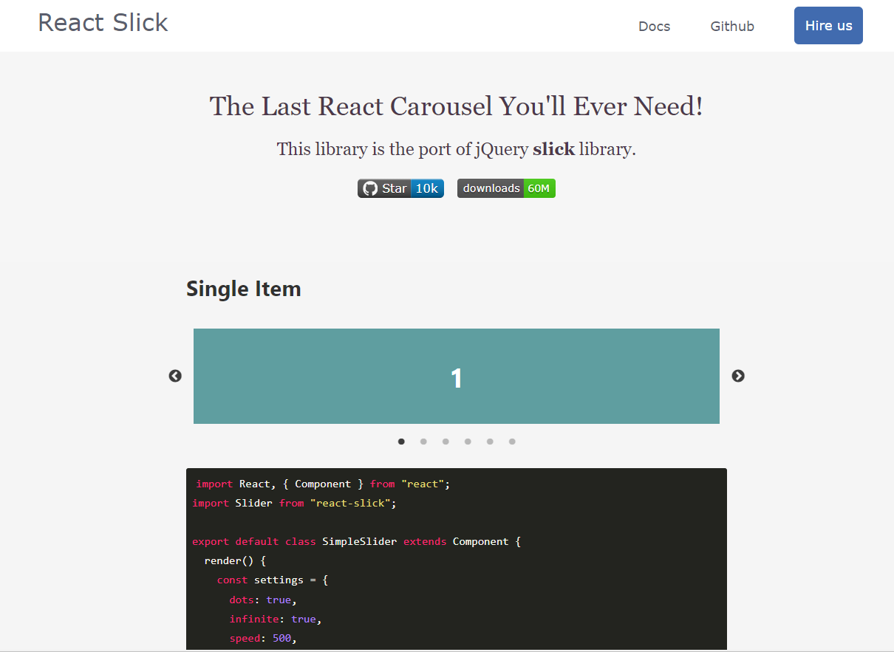Click the next slide arrow icon
894x652 pixels.
[x=738, y=376]
